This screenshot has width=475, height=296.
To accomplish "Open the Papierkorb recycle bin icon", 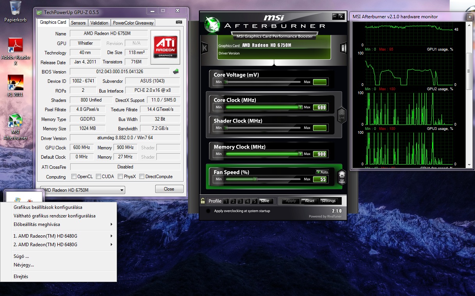I will tap(16, 11).
